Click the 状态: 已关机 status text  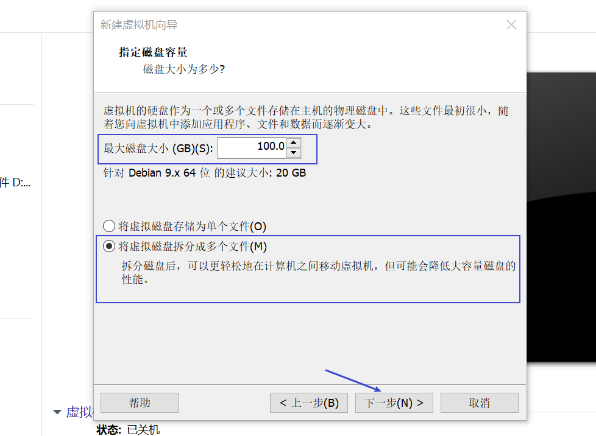point(129,429)
